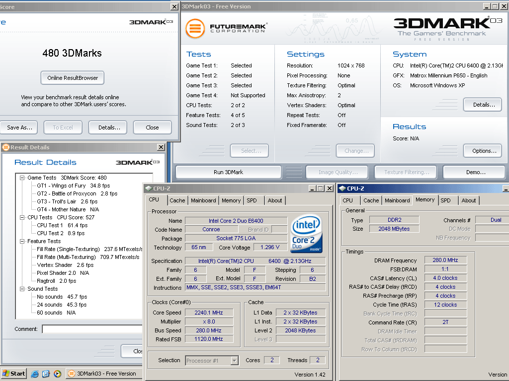509x381 pixels.
Task: Click Core Speed value 2240.1 MHz
Action: coord(209,313)
